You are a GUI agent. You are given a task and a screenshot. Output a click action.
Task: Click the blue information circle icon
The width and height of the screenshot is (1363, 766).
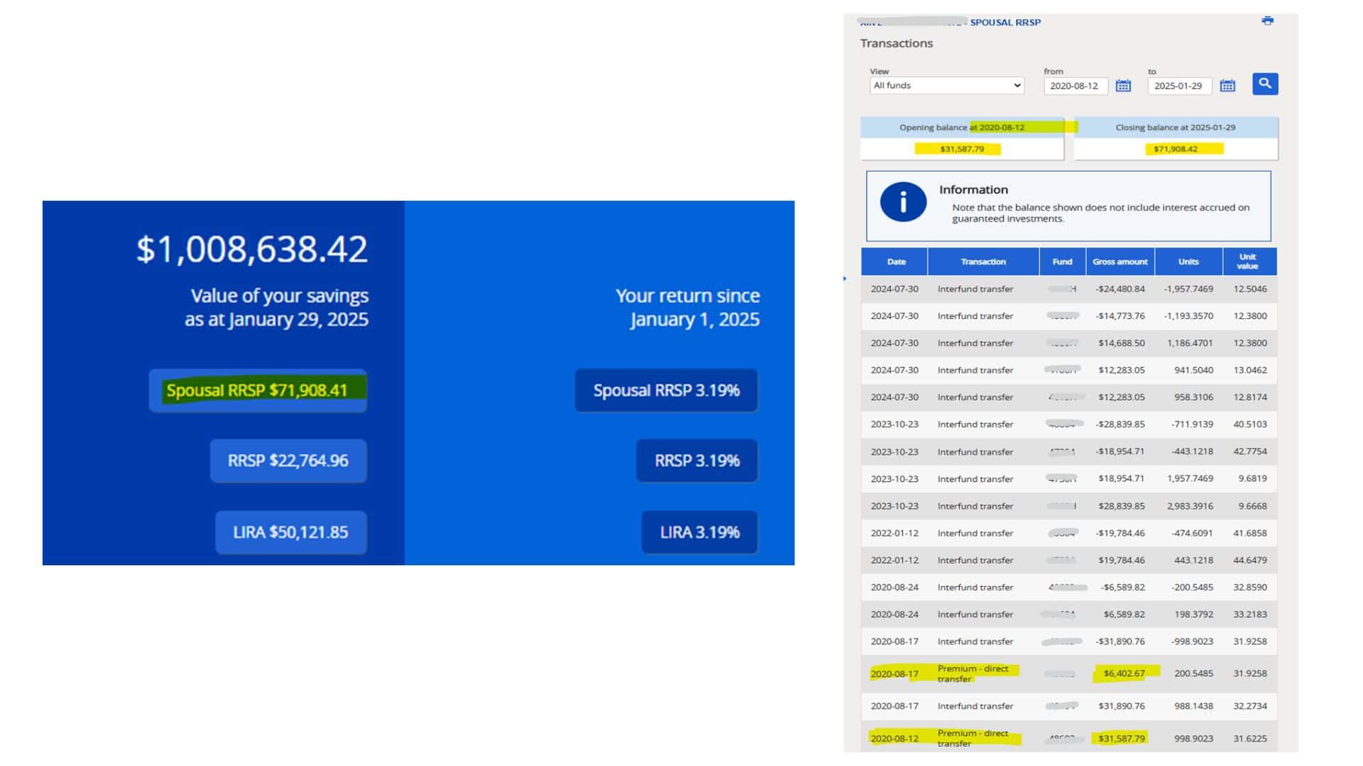click(x=903, y=202)
